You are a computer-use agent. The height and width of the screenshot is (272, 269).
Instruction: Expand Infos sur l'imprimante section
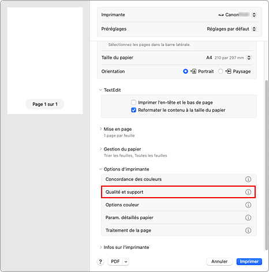tap(100, 247)
